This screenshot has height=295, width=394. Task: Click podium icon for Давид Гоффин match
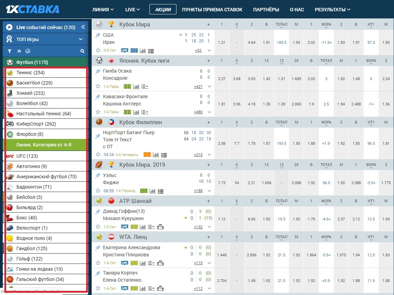point(160,227)
